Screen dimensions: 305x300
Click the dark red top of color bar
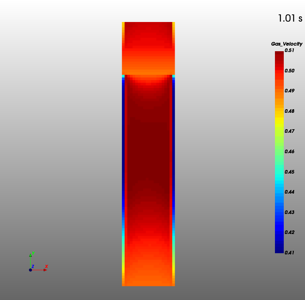(279, 54)
